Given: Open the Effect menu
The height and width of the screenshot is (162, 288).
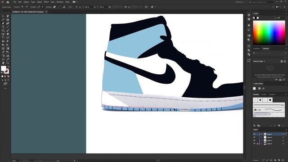Looking at the screenshot, I should [x=46, y=2].
